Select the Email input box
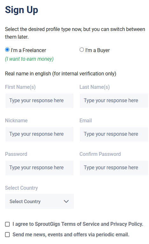Screen dimensions: 149x244 pos(114,134)
